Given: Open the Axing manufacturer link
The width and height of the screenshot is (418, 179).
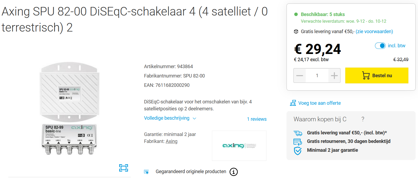Looking at the screenshot, I should pyautogui.click(x=172, y=141).
